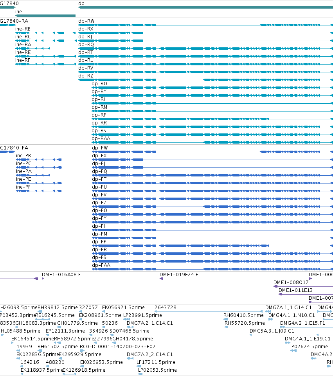Click protein label dp-PS
Screen dimensions: 333x376
click(x=99, y=257)
